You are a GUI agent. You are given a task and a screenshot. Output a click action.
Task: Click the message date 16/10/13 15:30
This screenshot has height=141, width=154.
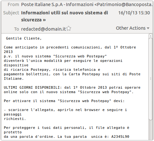coord(134,13)
